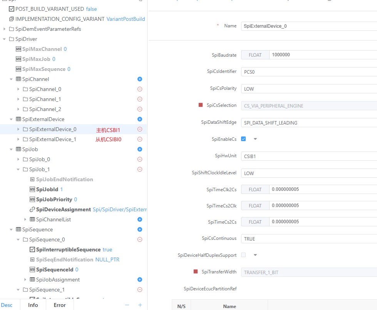This screenshot has height=310, width=377.
Task: Switch to the Desc tab
Action: point(7,305)
